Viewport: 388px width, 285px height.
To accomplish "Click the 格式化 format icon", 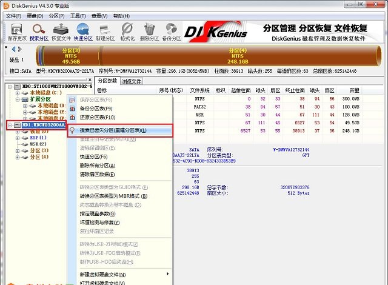I will (127, 32).
